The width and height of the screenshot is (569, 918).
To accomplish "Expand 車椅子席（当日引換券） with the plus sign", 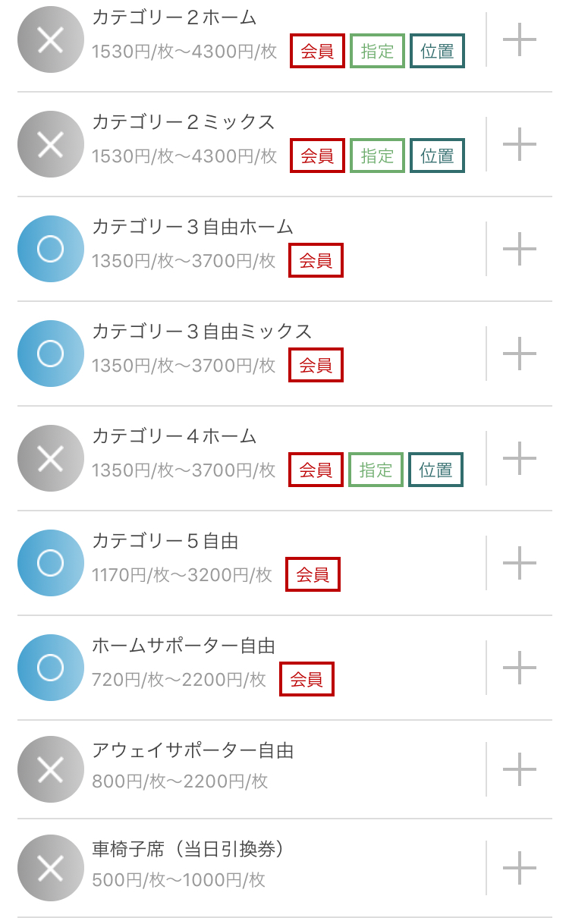I will 520,868.
